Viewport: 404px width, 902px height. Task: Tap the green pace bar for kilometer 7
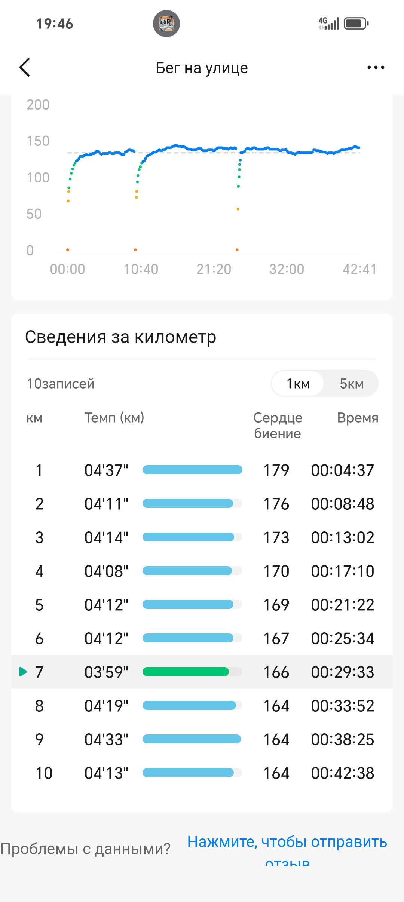click(186, 672)
